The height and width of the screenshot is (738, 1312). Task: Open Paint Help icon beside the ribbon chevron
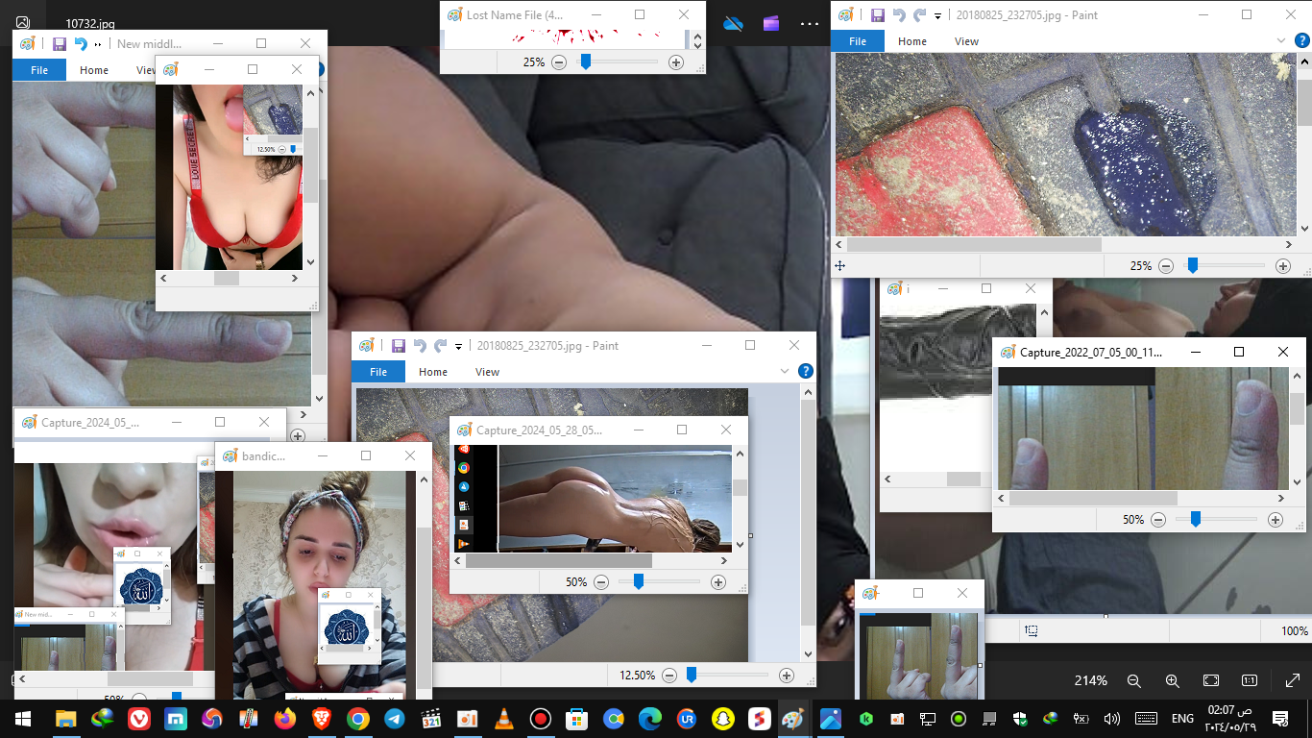click(806, 371)
